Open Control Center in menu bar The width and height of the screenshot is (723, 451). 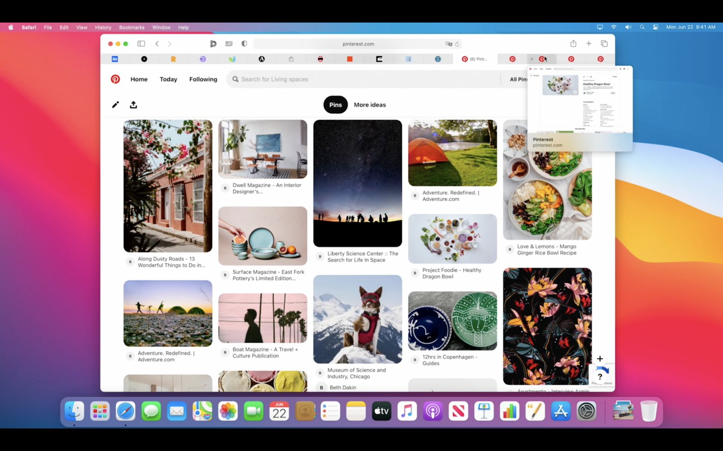(x=655, y=27)
